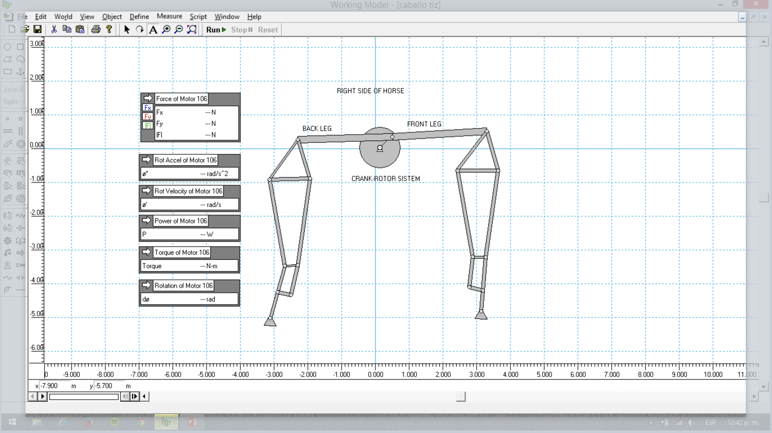Toggle Fy display in Force meter
Viewport: 772px width, 433px height.
(147, 117)
